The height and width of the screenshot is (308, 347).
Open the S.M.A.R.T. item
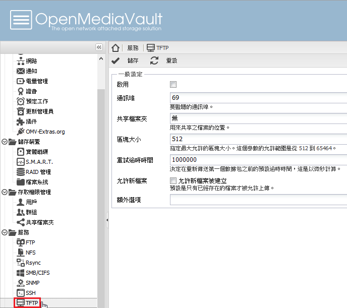[x=35, y=162]
